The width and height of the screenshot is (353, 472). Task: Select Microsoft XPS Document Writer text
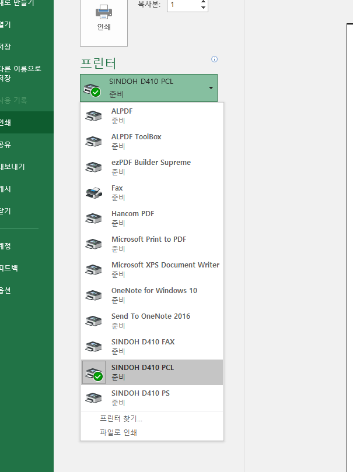pos(166,265)
